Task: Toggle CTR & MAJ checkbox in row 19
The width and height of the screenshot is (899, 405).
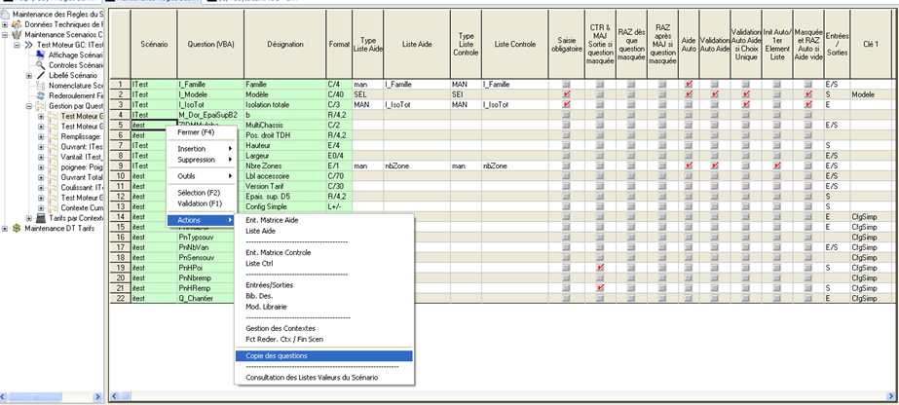Action: point(600,267)
